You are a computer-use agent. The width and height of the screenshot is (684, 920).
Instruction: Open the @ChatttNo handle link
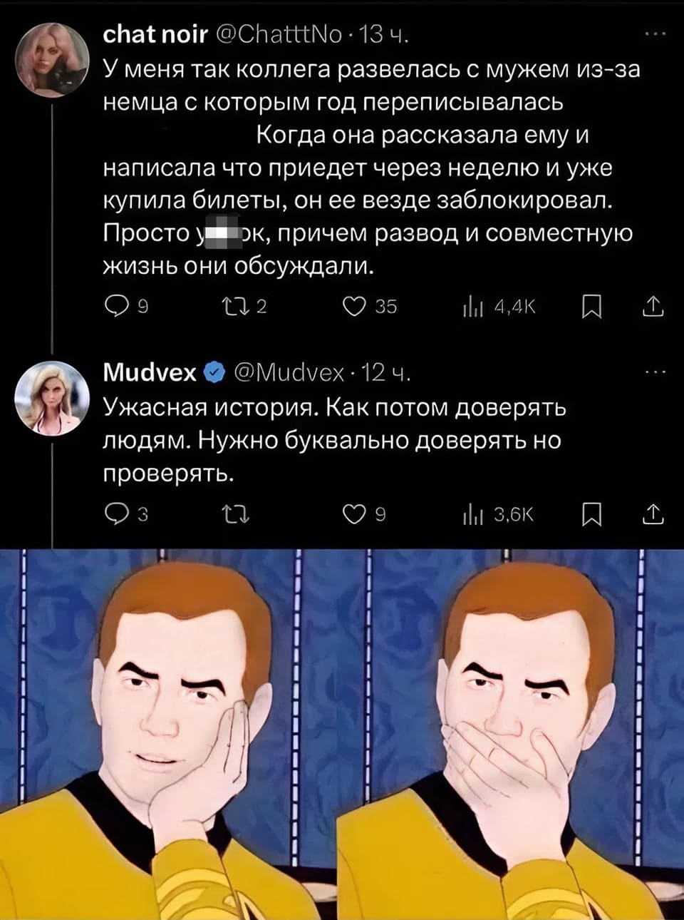[279, 34]
